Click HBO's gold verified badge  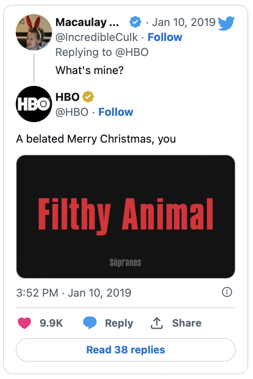(88, 97)
